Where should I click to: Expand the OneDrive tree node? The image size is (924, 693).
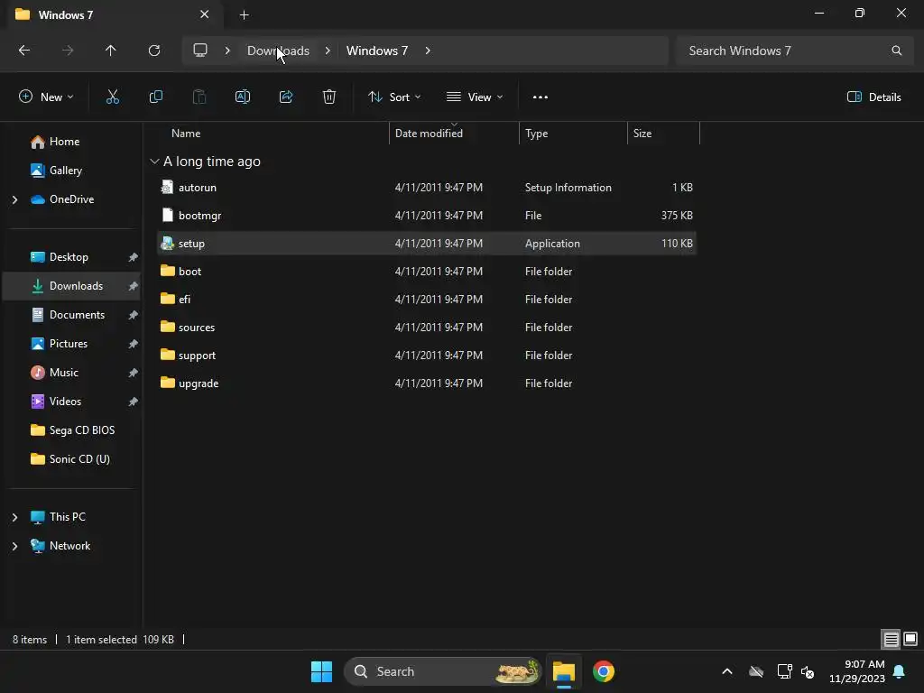click(x=14, y=199)
